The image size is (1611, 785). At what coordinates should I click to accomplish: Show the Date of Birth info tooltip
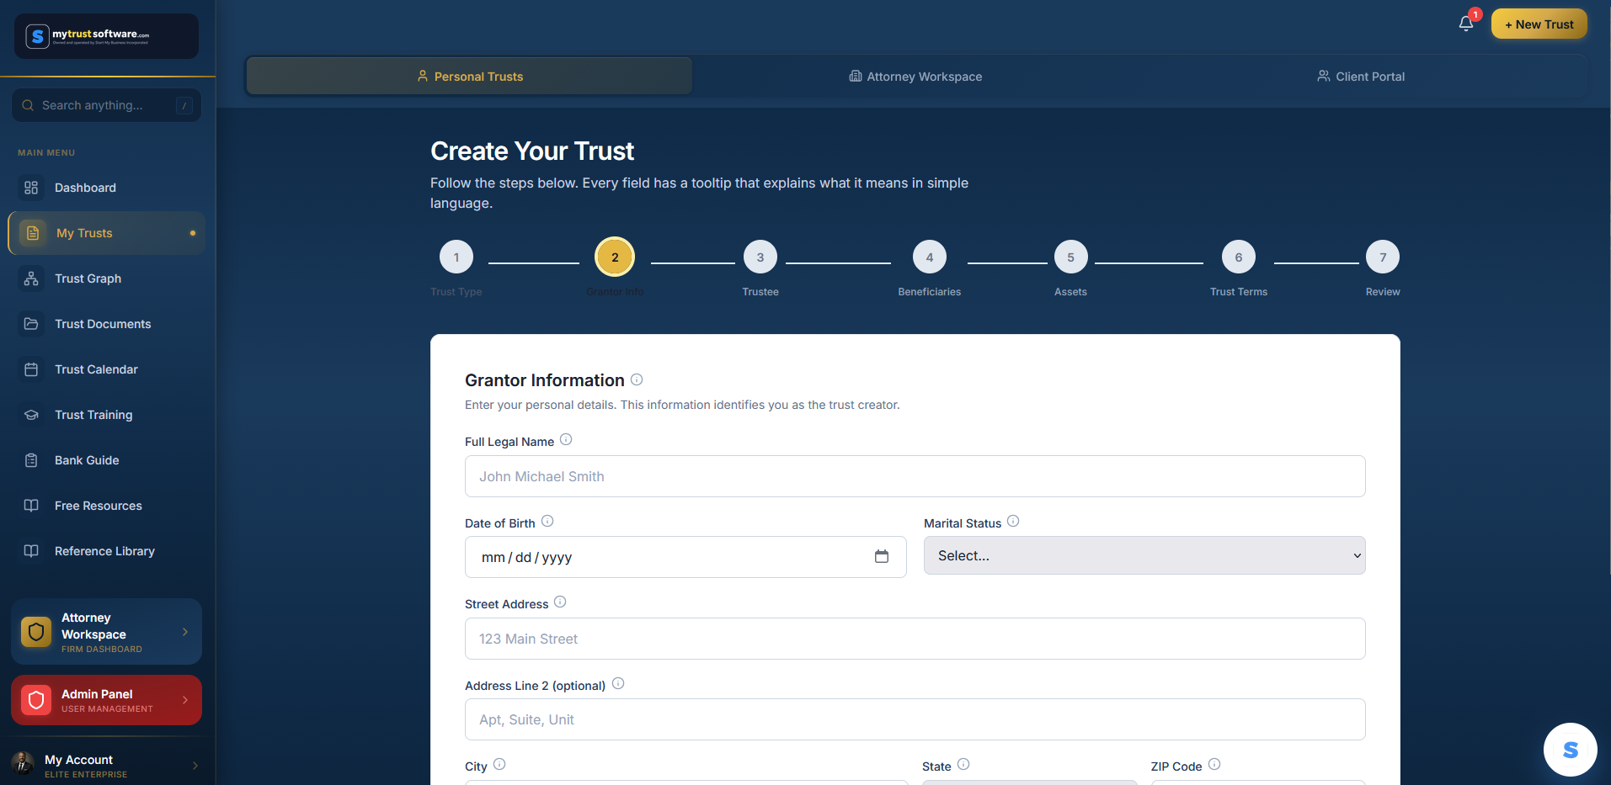point(547,521)
